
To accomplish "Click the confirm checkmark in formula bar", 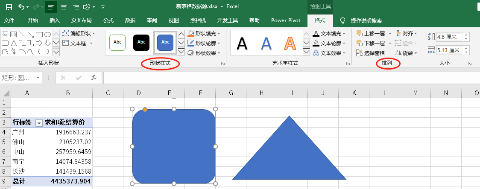I will click(79, 78).
